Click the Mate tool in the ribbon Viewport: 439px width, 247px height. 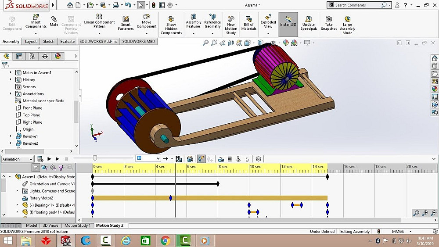[x=54, y=21]
